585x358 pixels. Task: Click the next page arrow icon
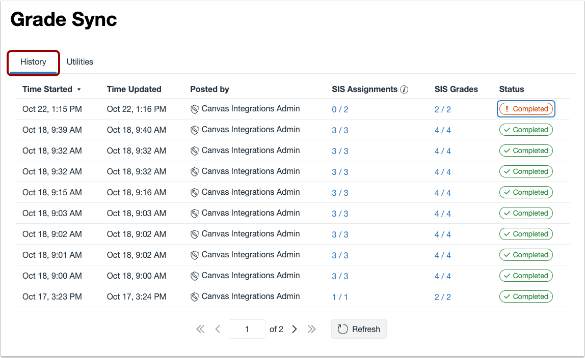click(295, 329)
